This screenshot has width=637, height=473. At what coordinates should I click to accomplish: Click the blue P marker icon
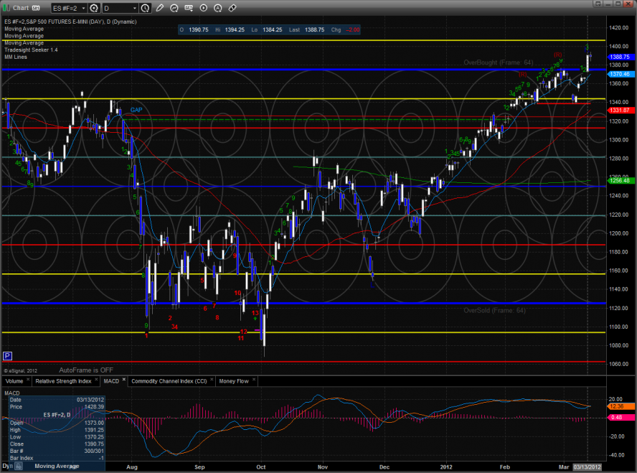point(8,355)
